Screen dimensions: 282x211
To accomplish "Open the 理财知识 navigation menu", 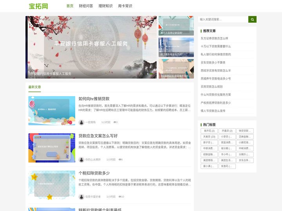I will (105, 6).
